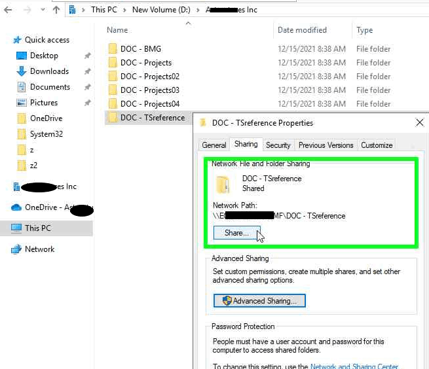Click the building icon beside the redacted Inc entry
Viewport: 429px width, 369px height.
(x=16, y=186)
